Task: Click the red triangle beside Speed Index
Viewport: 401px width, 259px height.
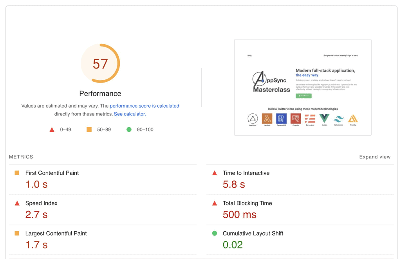Action: tap(17, 203)
